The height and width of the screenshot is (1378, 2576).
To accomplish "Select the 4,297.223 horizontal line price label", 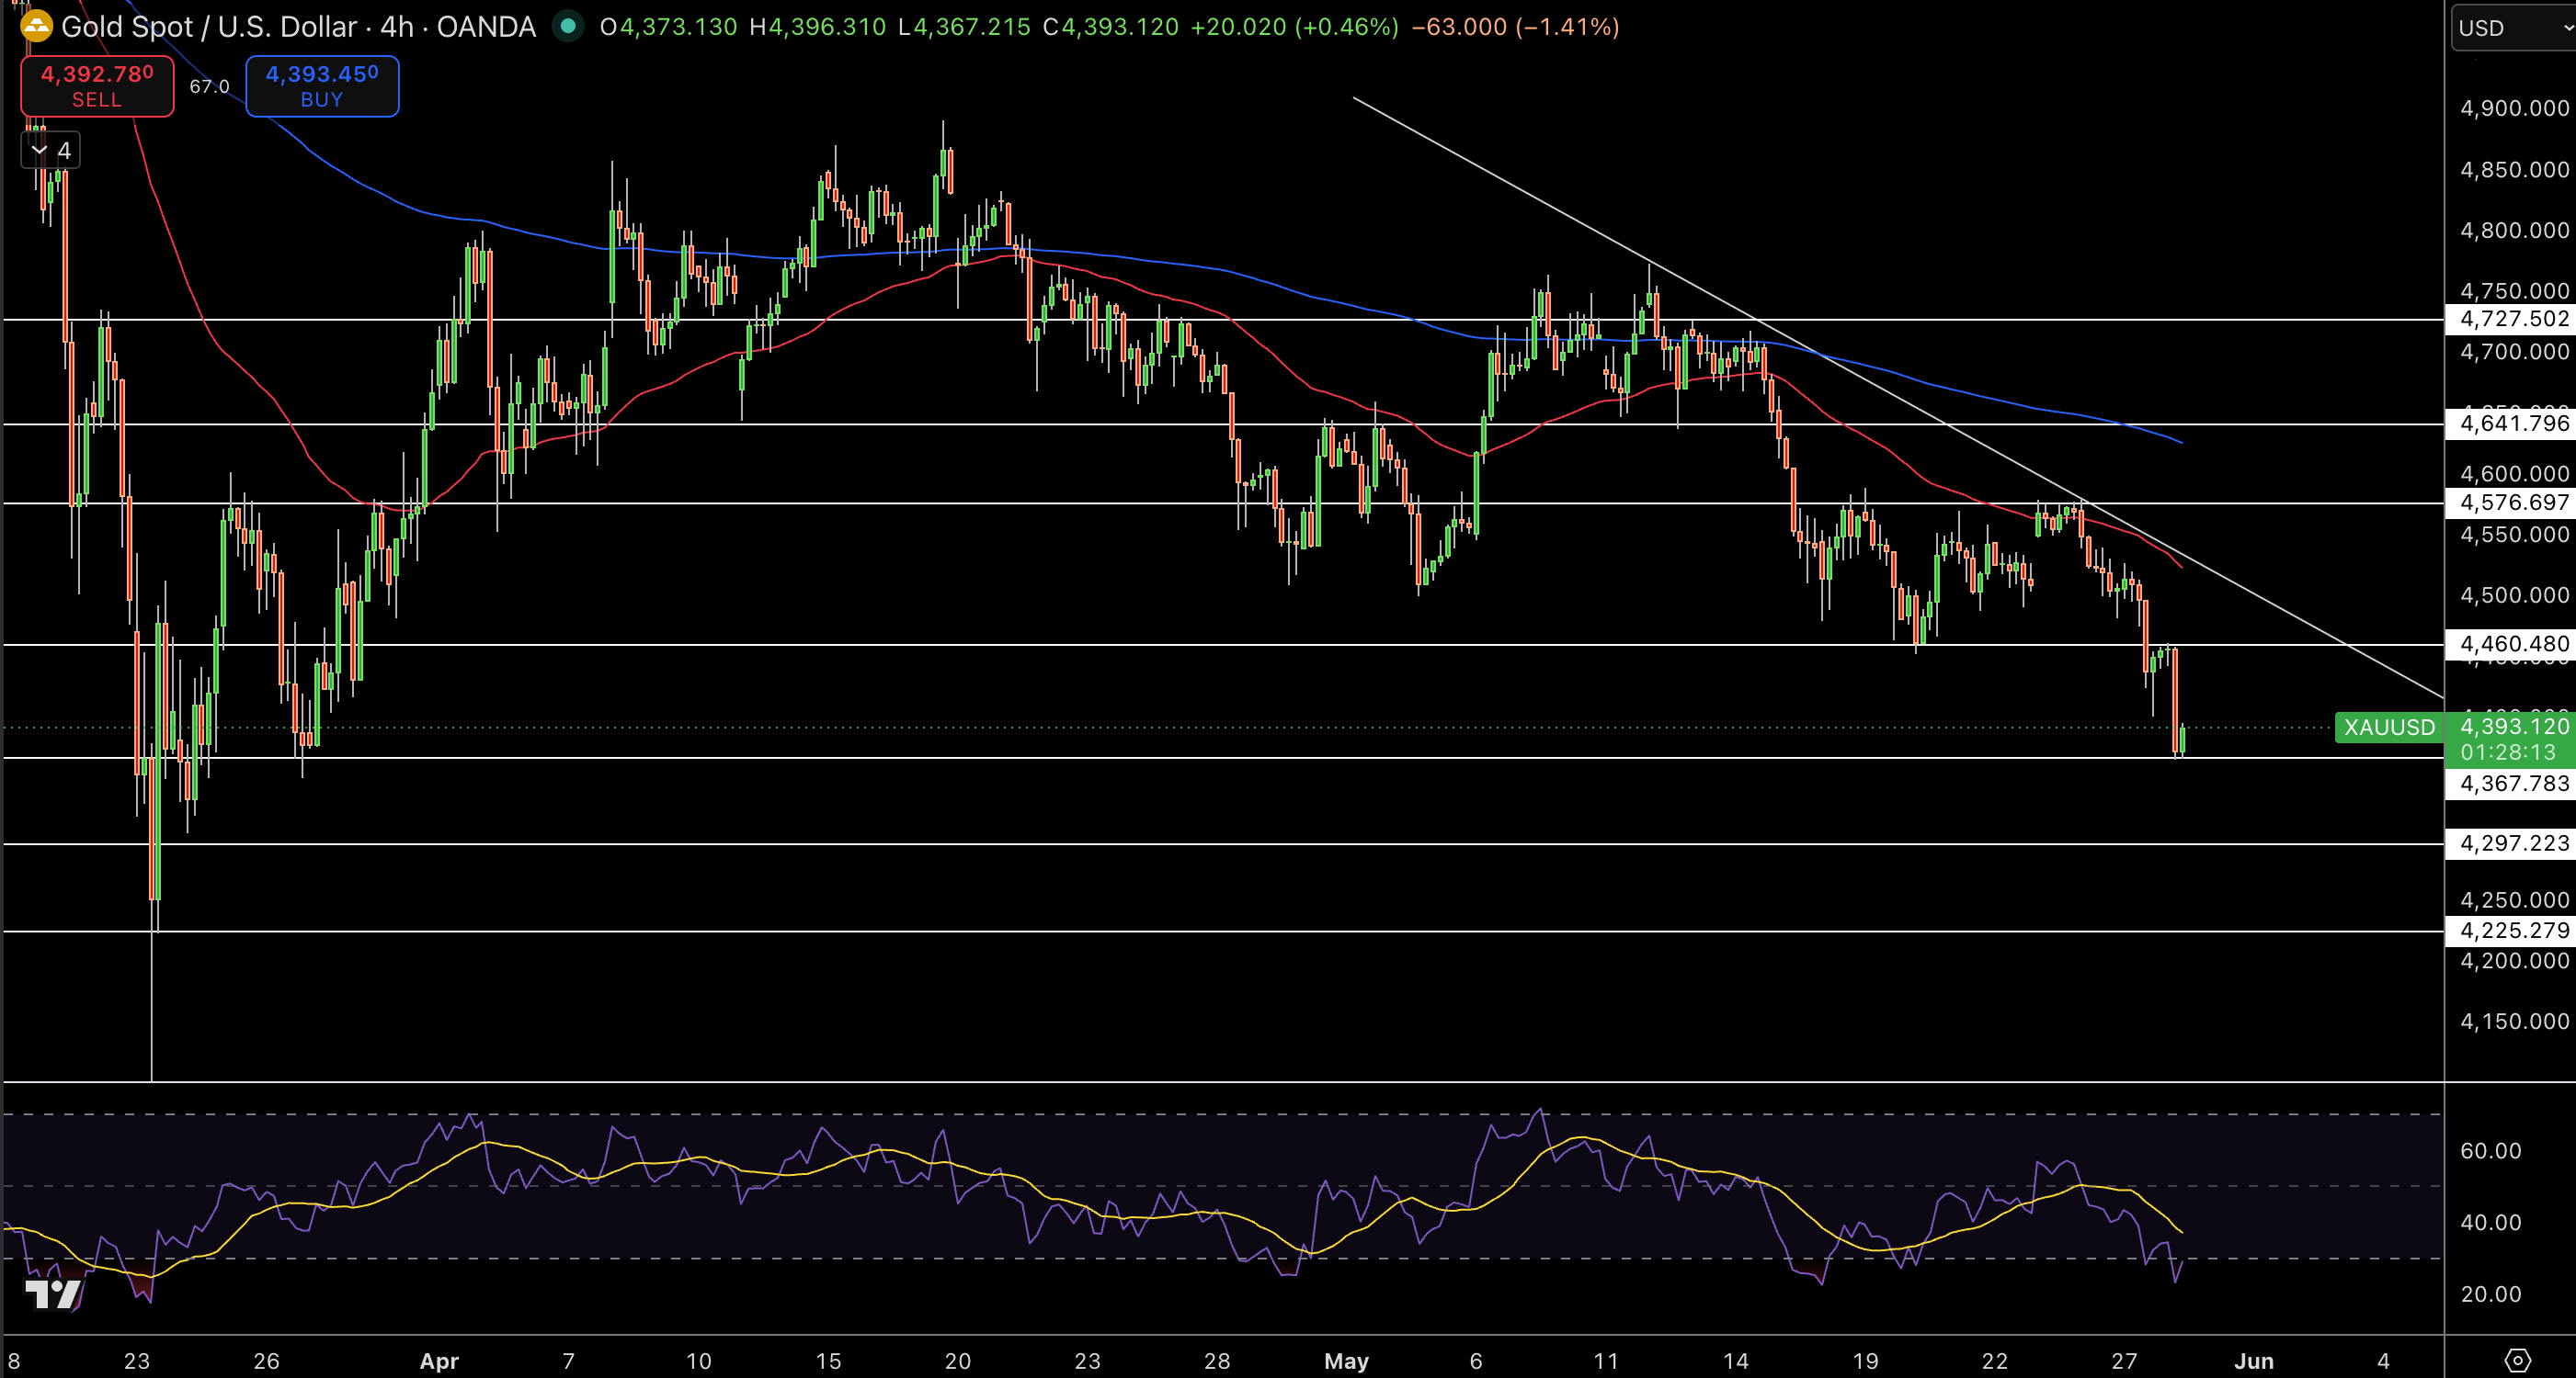I will tap(2511, 843).
